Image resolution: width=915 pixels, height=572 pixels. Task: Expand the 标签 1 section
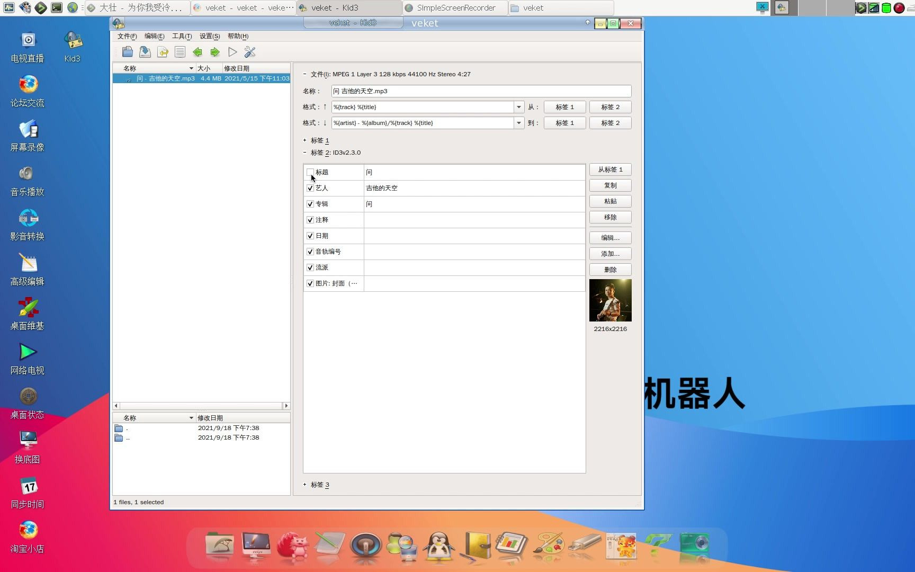pos(305,140)
